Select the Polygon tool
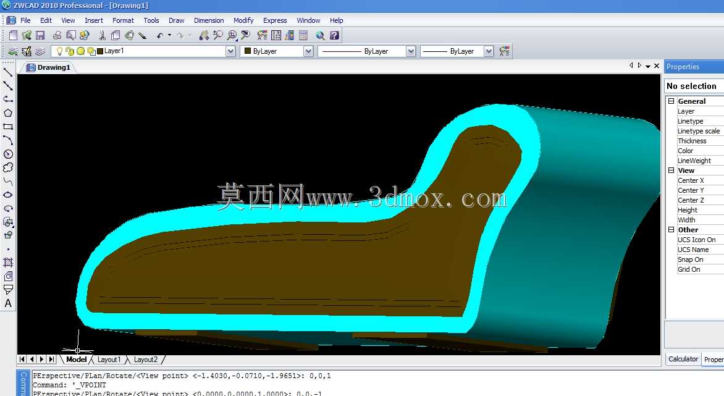 (8, 113)
